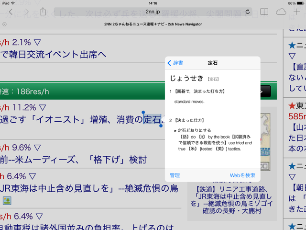Tap the じょうせき reading heading
Screen dimensions: 306x230
coord(186,78)
